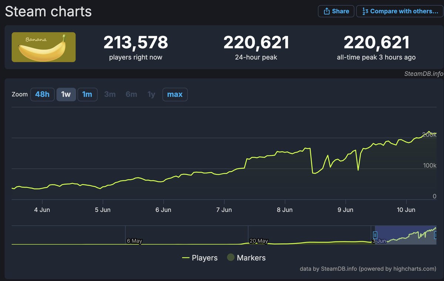444x281 pixels.
Task: Click the 5 Jun axis label
Action: pyautogui.click(x=102, y=210)
